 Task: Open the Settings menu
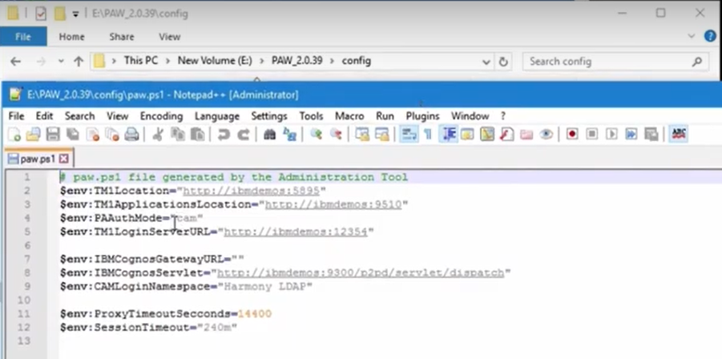click(x=269, y=116)
